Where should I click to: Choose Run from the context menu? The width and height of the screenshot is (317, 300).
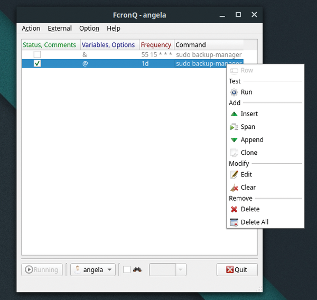(265, 92)
